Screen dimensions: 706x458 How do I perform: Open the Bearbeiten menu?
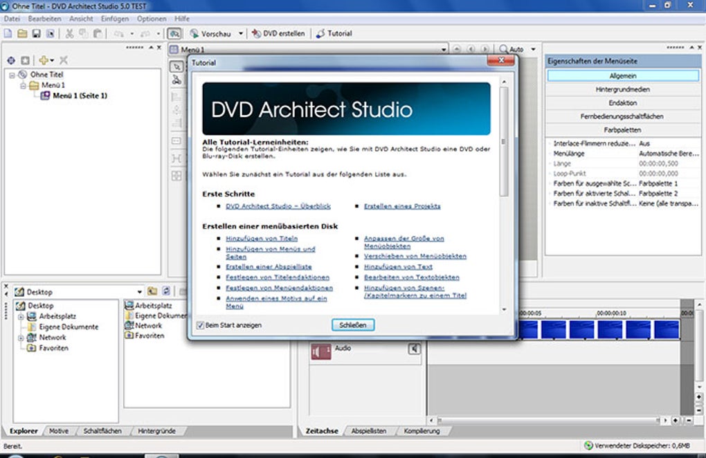(x=44, y=19)
